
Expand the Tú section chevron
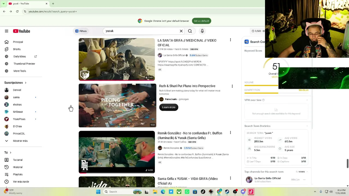tap(10, 153)
